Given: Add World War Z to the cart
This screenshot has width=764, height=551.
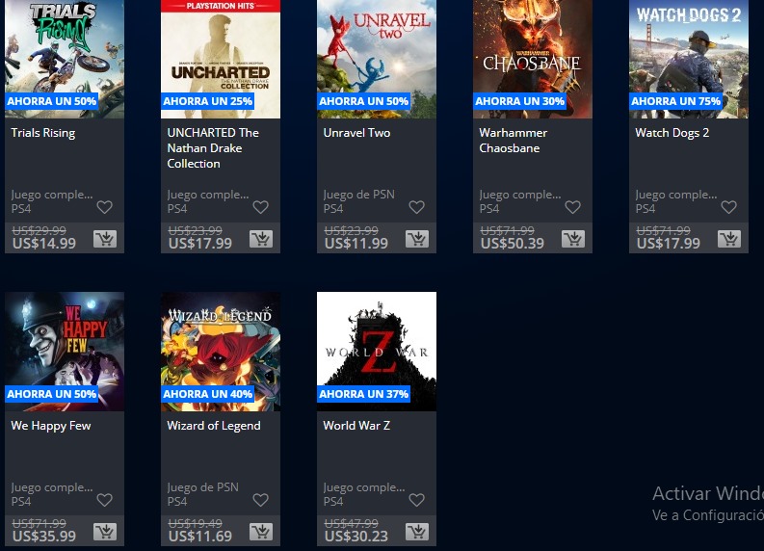Looking at the screenshot, I should click(416, 532).
